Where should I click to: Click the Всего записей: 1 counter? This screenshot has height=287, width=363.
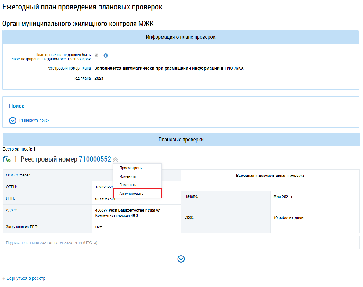click(19, 149)
